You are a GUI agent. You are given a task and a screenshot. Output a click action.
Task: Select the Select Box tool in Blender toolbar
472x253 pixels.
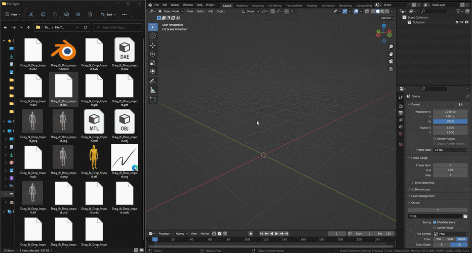coord(152,27)
